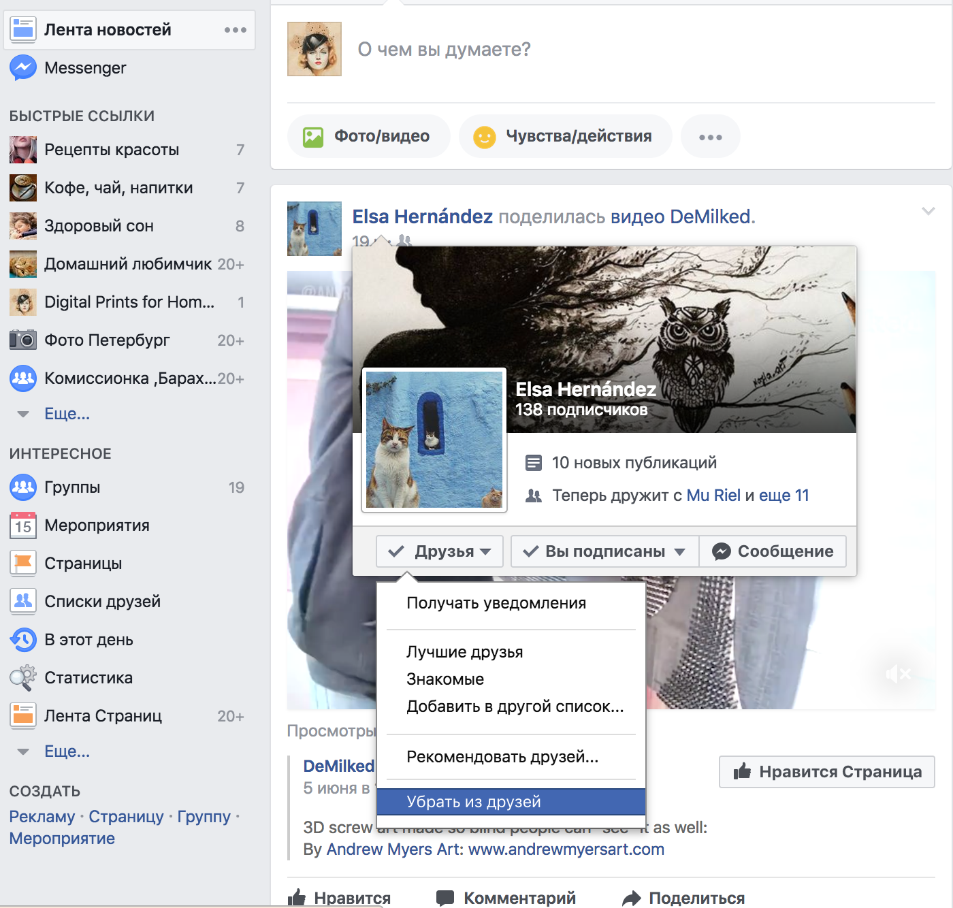The width and height of the screenshot is (953, 908).
Task: Click the camera icon for Фото Петербург
Action: click(x=23, y=340)
